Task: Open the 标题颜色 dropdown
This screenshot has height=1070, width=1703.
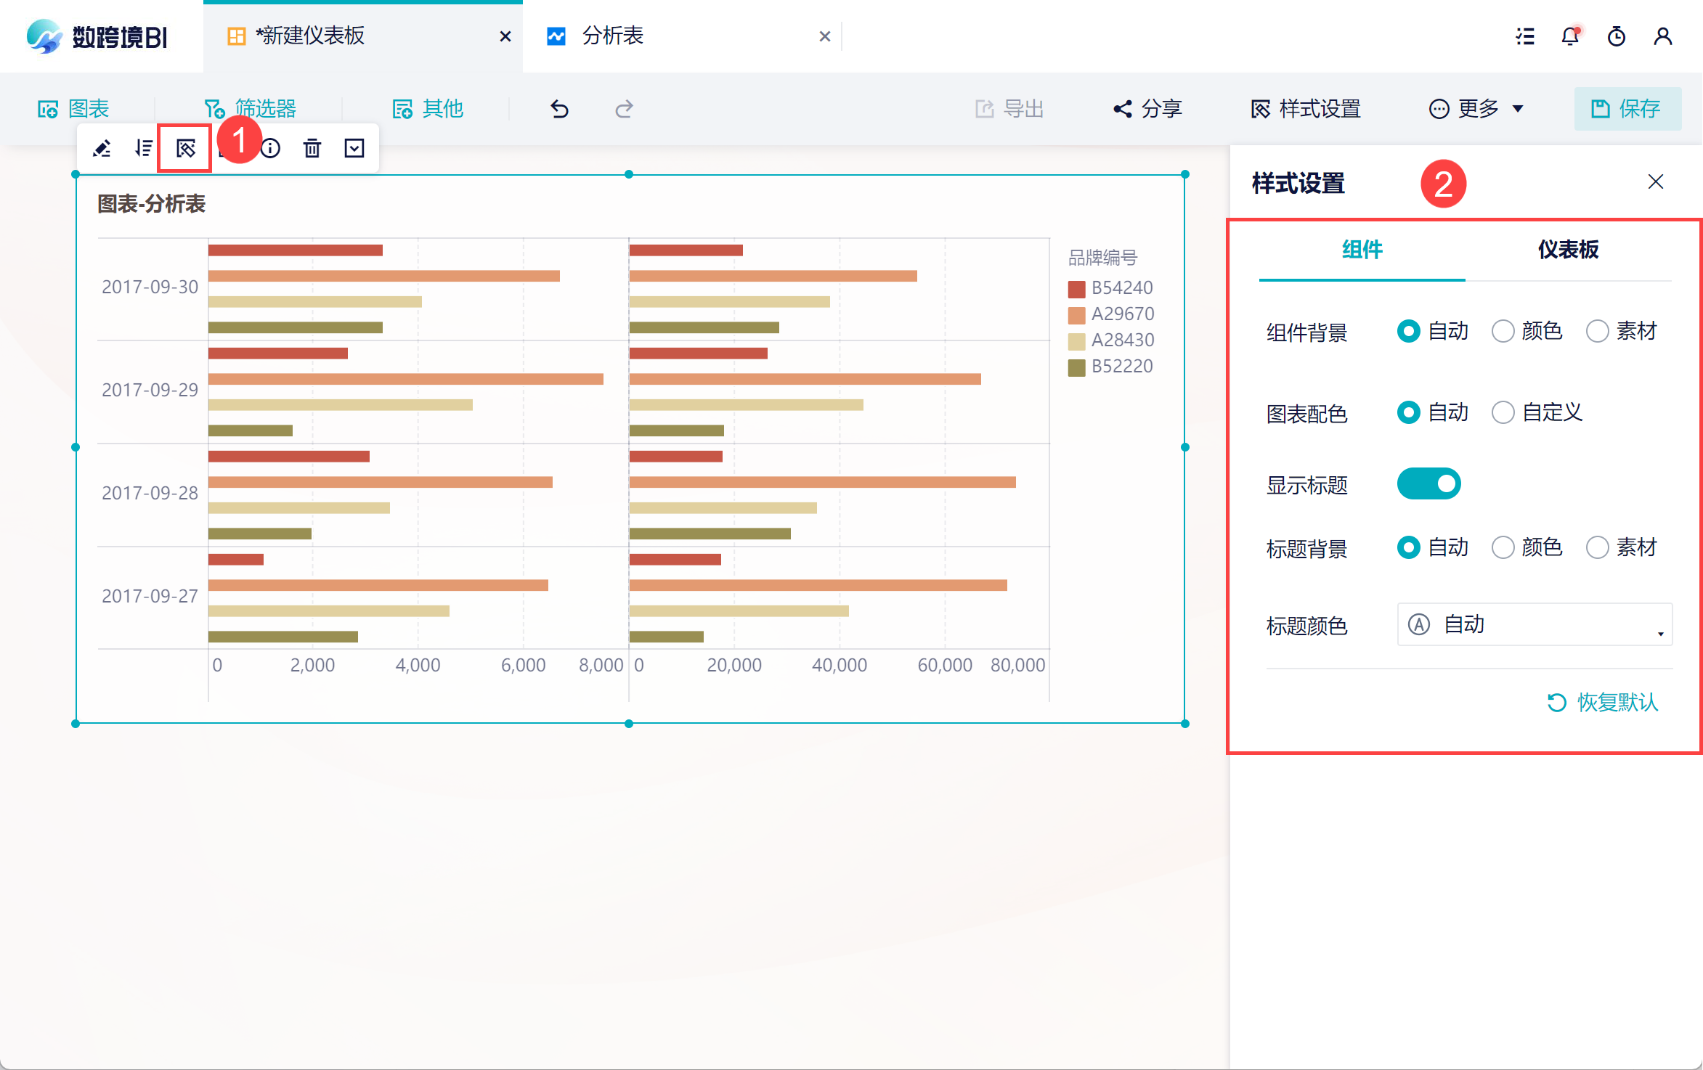Action: (1535, 624)
